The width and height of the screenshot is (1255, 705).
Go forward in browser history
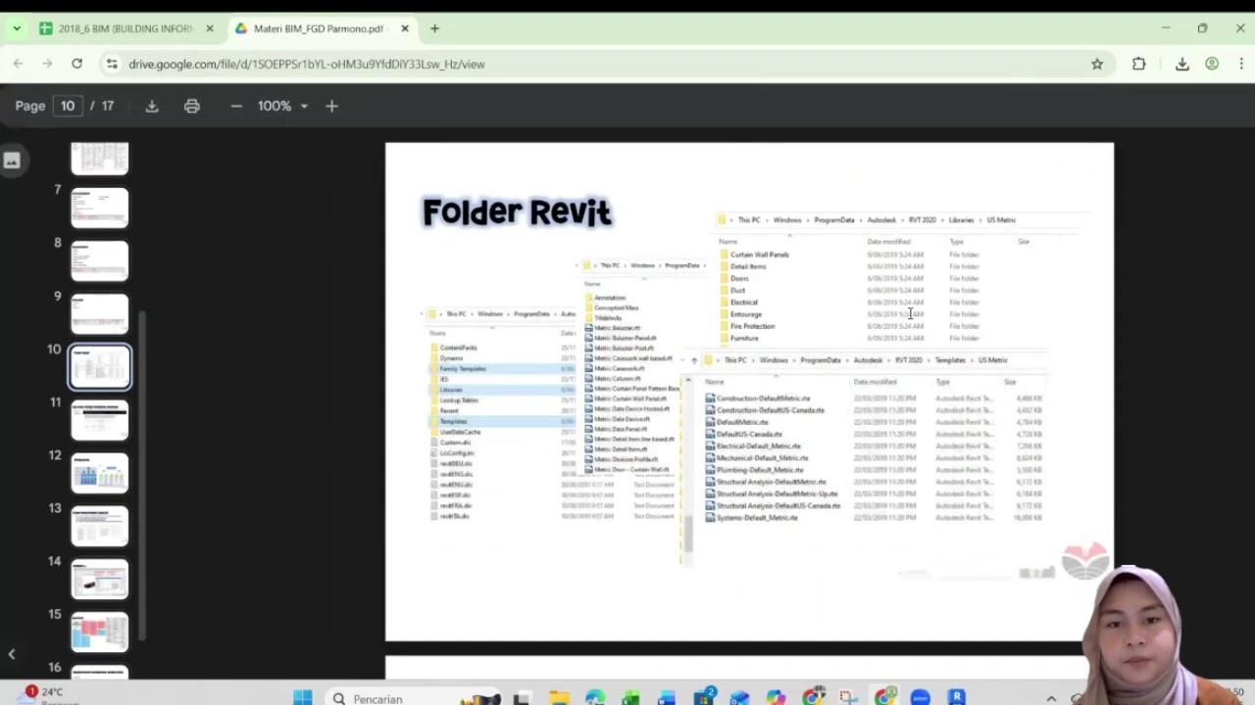(47, 64)
